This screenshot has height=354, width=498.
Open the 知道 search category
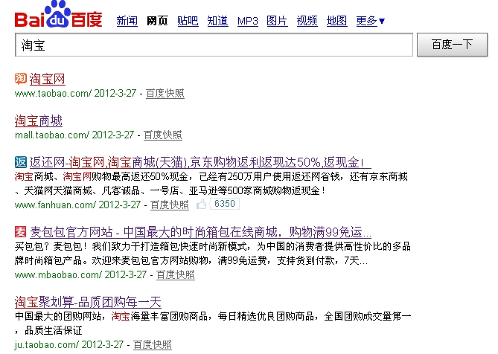[x=217, y=21]
